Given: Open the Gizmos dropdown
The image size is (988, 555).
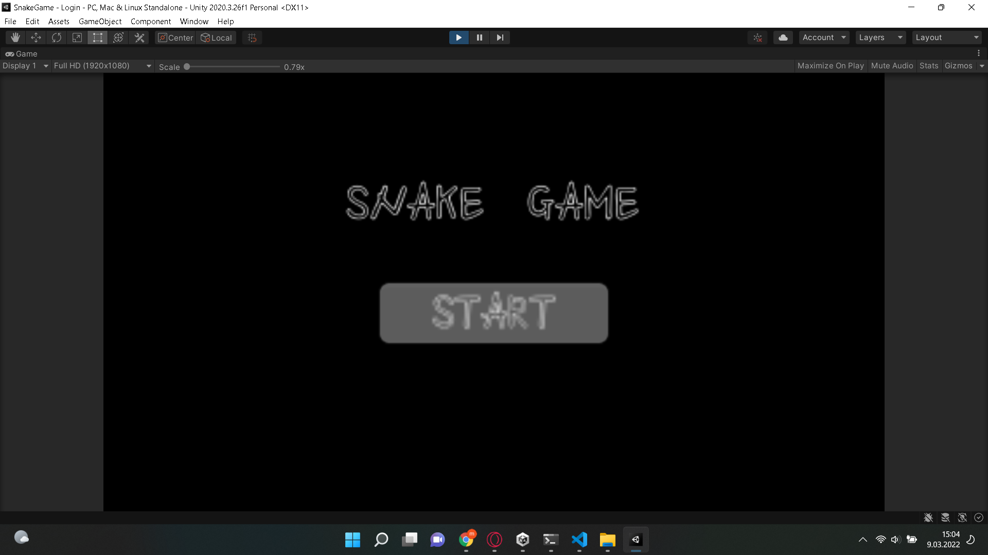Looking at the screenshot, I should click(x=959, y=66).
